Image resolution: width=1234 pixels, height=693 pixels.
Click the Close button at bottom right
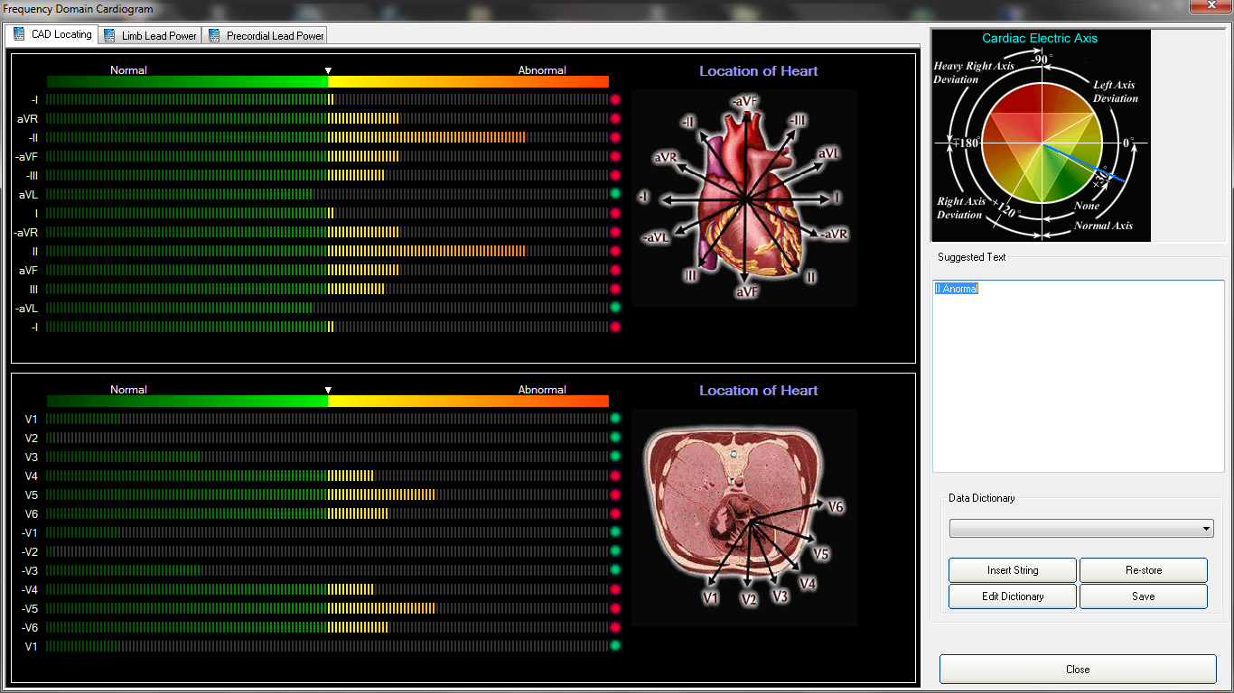pos(1077,670)
